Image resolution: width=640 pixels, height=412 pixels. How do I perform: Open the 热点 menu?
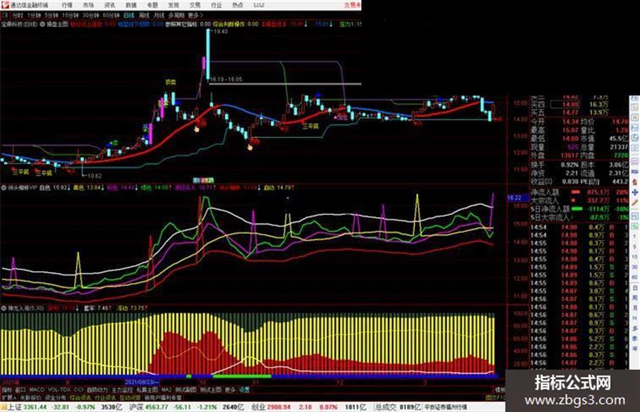click(238, 5)
